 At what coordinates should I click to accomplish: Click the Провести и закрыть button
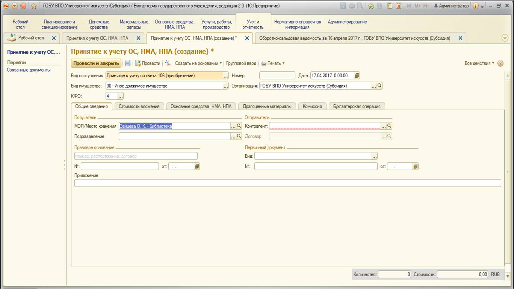coord(96,63)
